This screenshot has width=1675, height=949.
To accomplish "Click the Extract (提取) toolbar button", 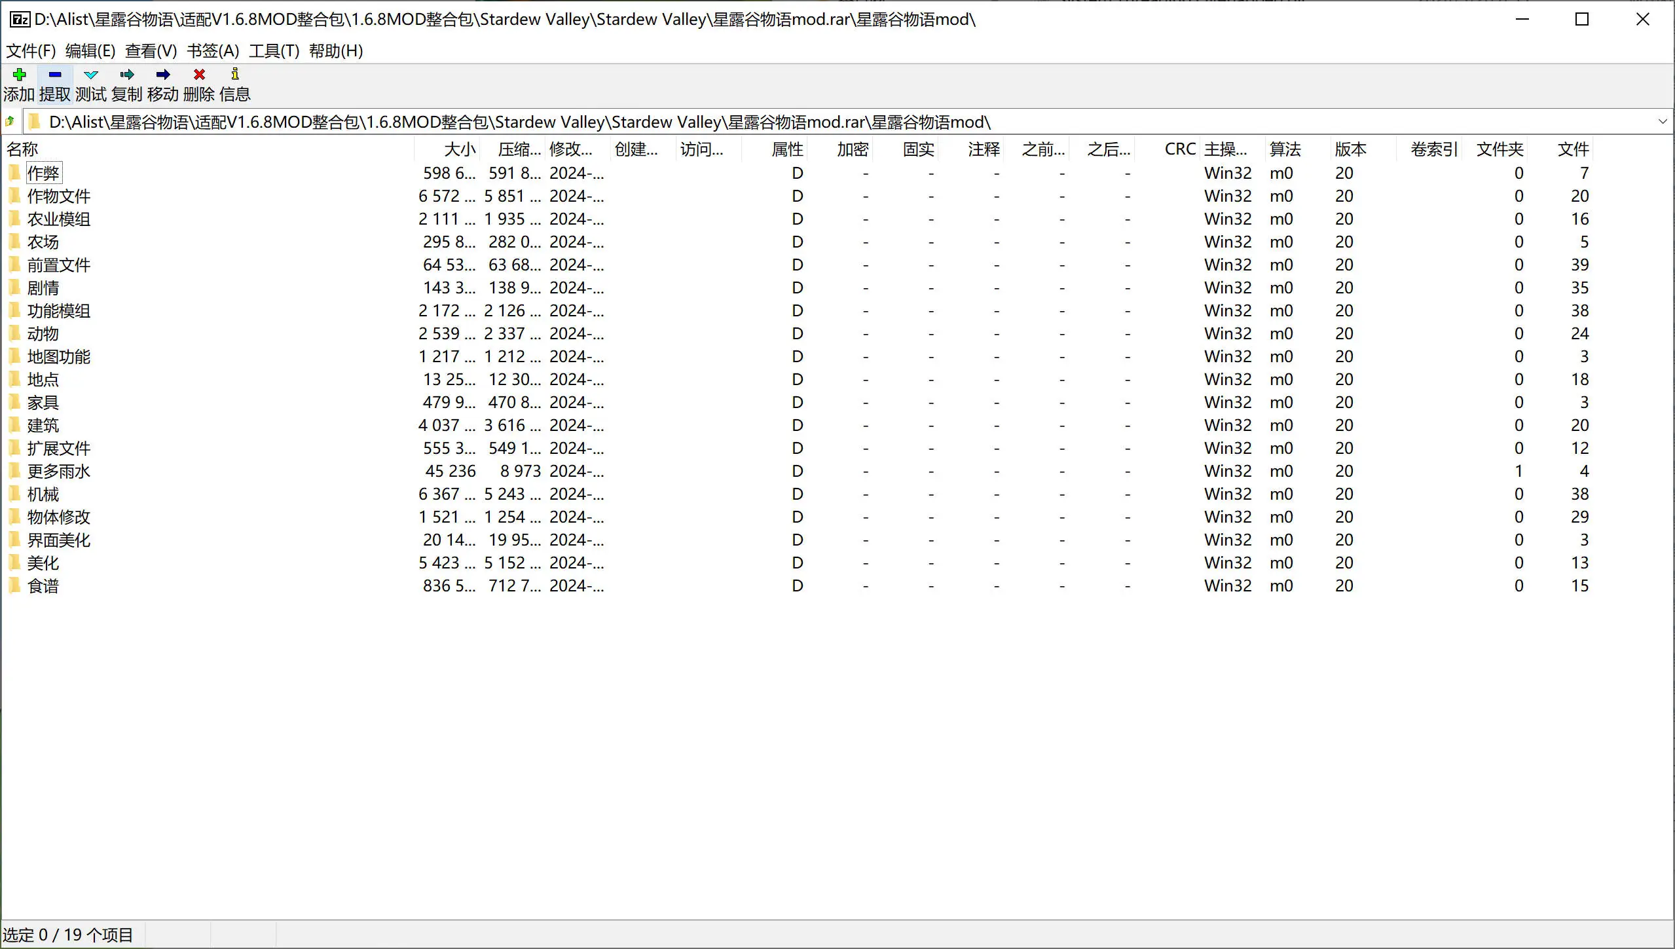I will click(x=55, y=85).
